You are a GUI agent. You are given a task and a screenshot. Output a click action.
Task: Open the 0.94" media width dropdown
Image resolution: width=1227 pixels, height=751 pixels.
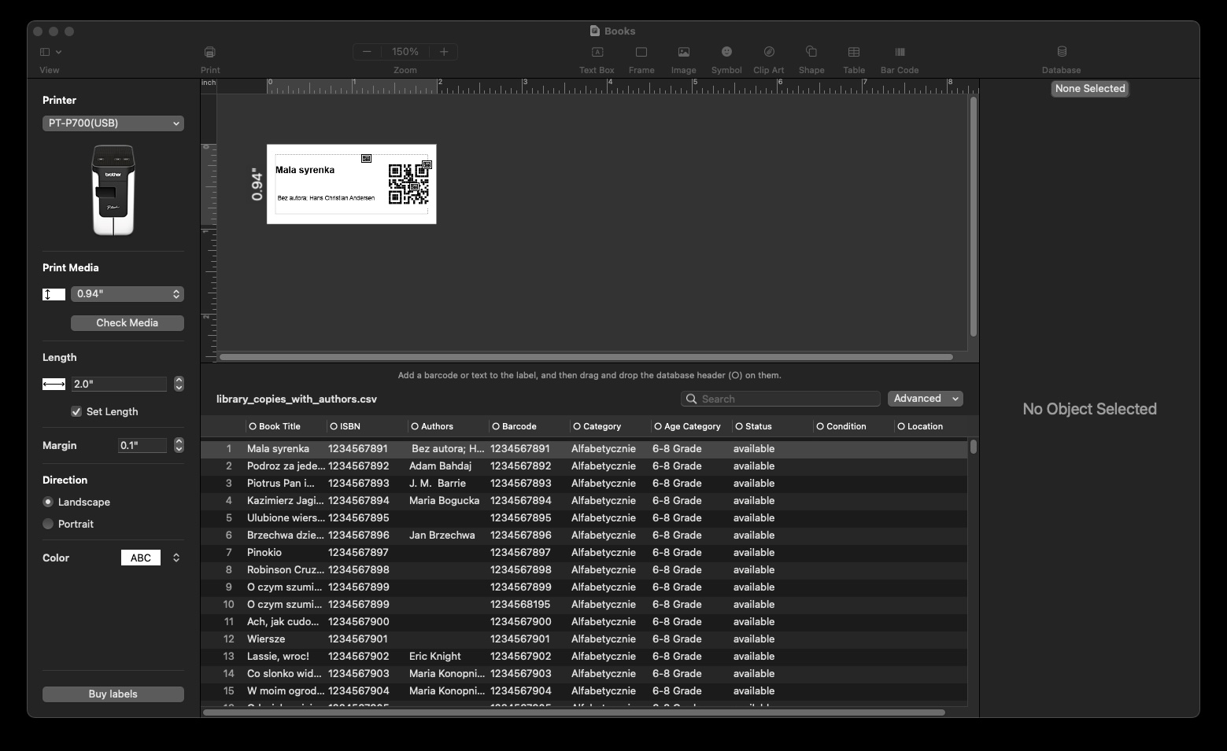point(128,294)
